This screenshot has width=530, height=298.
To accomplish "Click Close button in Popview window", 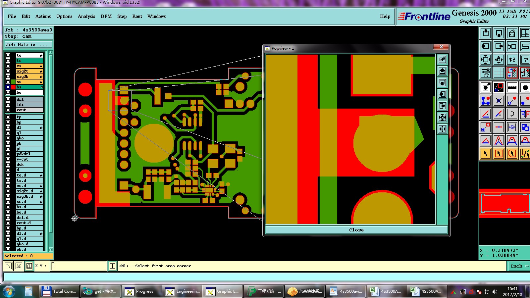I will click(x=356, y=230).
